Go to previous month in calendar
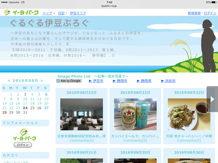The image size is (218, 163). [x=9, y=80]
